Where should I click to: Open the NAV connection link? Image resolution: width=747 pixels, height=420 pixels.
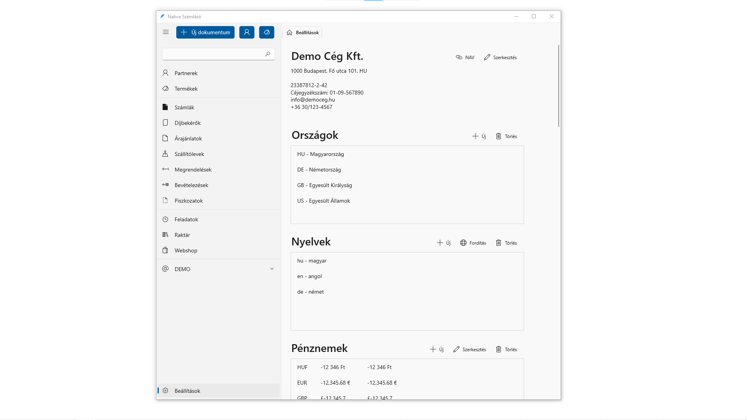tap(465, 57)
